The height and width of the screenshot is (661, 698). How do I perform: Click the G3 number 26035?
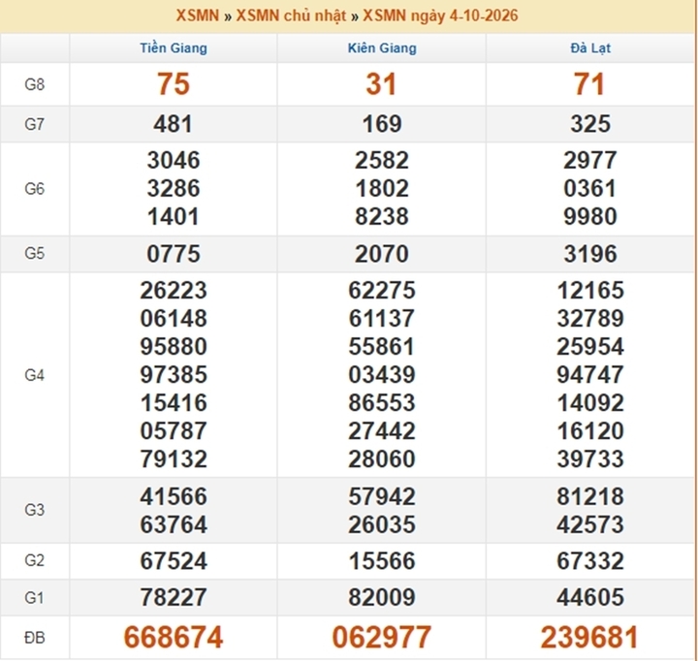382,524
